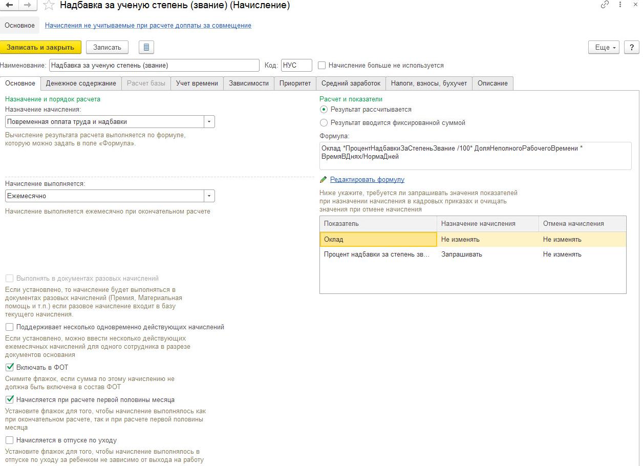This screenshot has width=643, height=466.
Task: Uncheck Начисляется при расчете первой половины месяца
Action: pyautogui.click(x=9, y=399)
